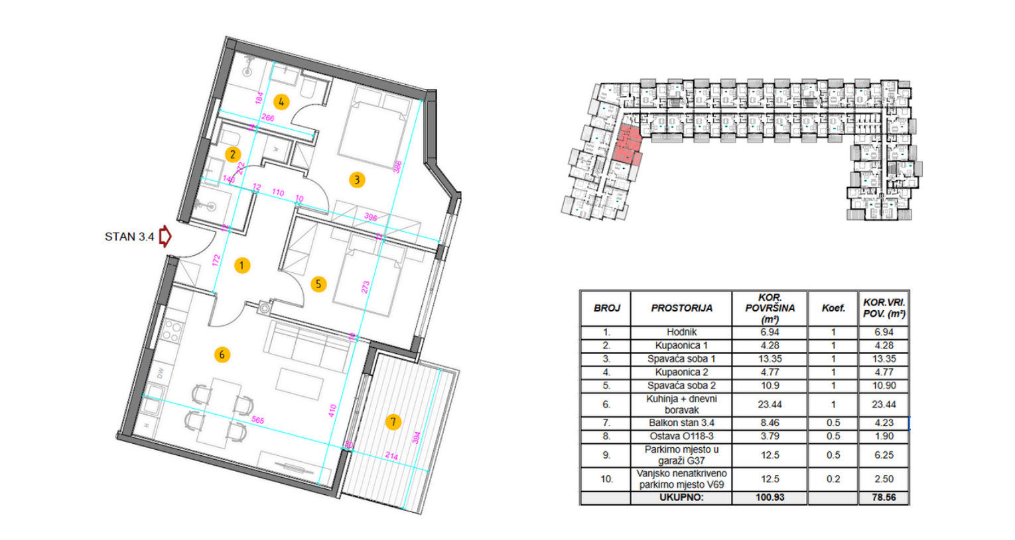Screen dimensions: 1015x540
Task: Click the Koef. column header
Action: click(833, 308)
